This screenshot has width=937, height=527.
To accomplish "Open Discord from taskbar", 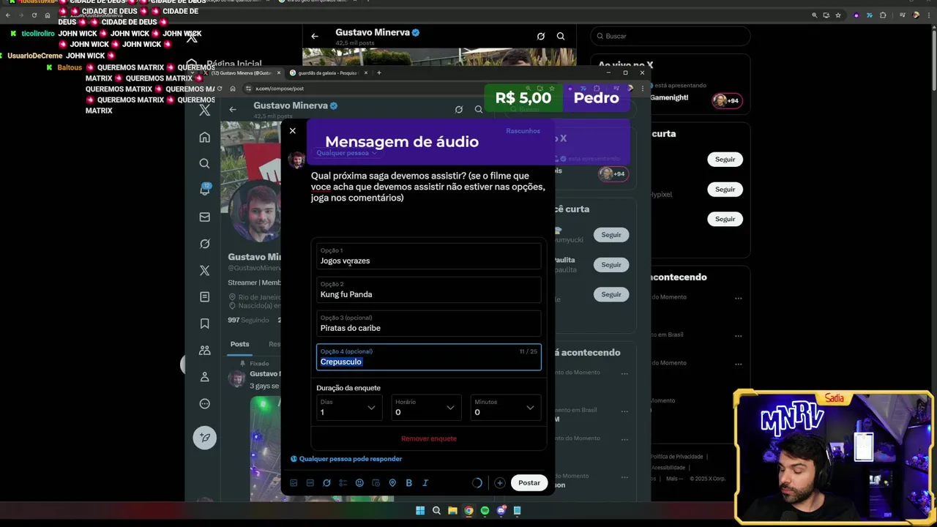I will coord(501,511).
